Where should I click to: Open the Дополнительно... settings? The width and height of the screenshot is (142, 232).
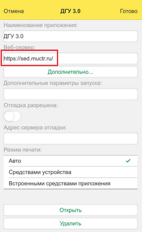click(70, 72)
